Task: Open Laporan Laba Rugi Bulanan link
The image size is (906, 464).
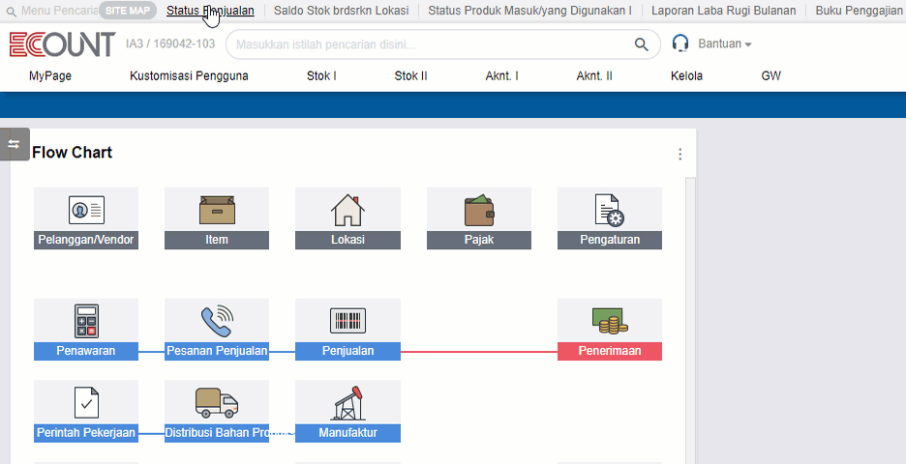Action: click(x=723, y=11)
